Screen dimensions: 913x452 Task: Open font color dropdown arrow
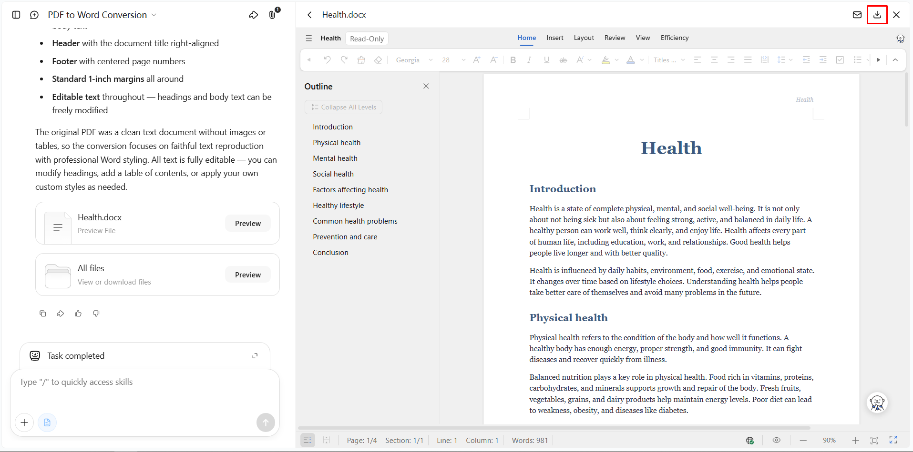pyautogui.click(x=642, y=60)
